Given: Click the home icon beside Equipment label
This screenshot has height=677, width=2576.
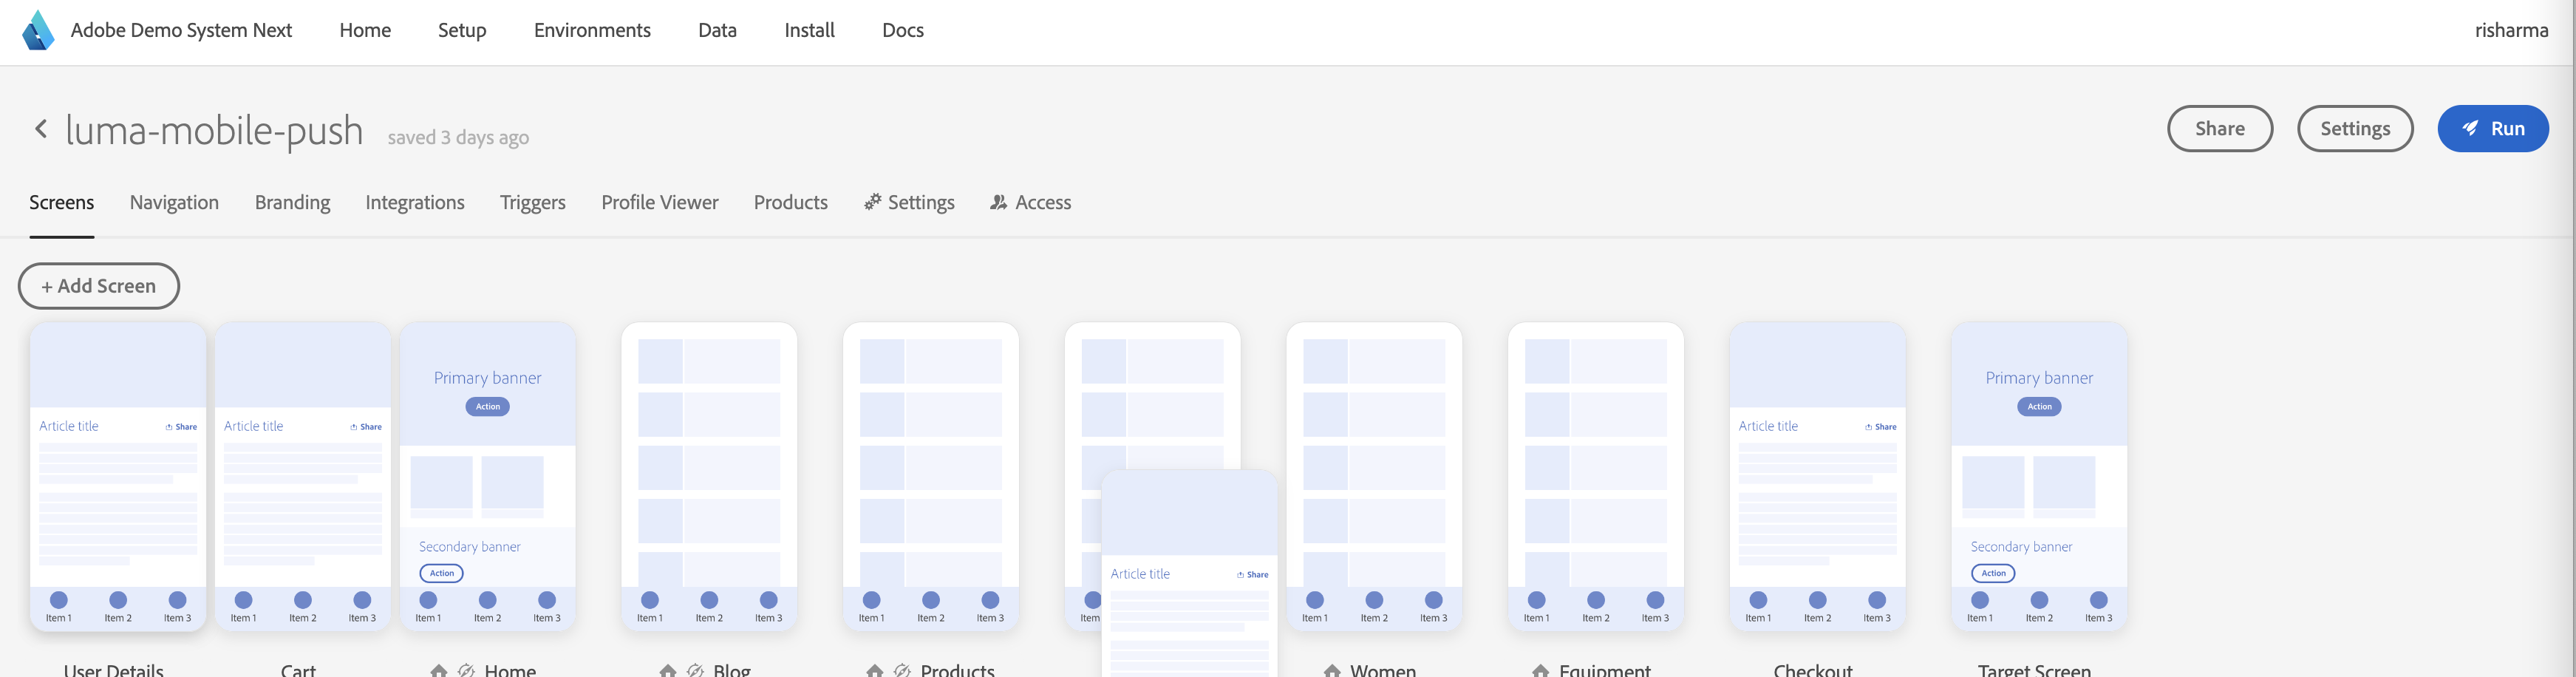Looking at the screenshot, I should point(1541,670).
